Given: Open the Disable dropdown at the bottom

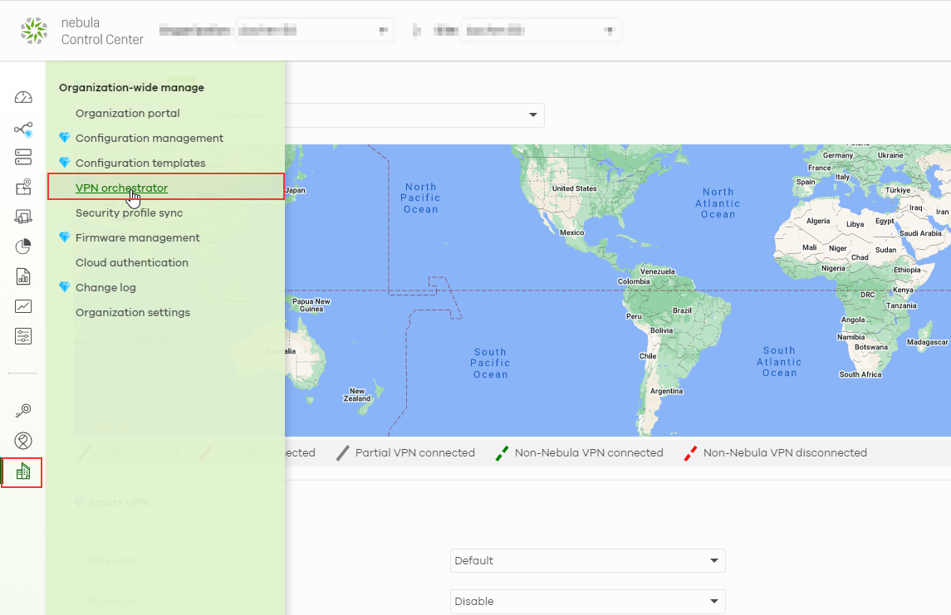Looking at the screenshot, I should coord(587,601).
